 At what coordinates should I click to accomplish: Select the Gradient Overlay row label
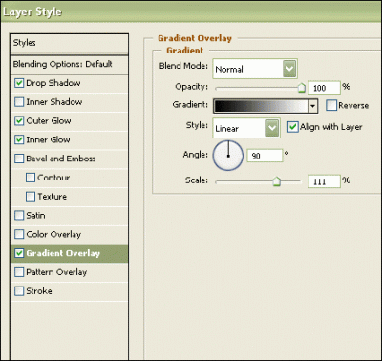coord(63,253)
